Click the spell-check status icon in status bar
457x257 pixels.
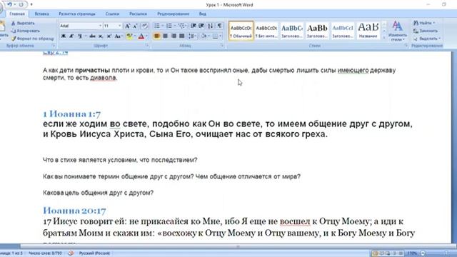click(x=71, y=253)
